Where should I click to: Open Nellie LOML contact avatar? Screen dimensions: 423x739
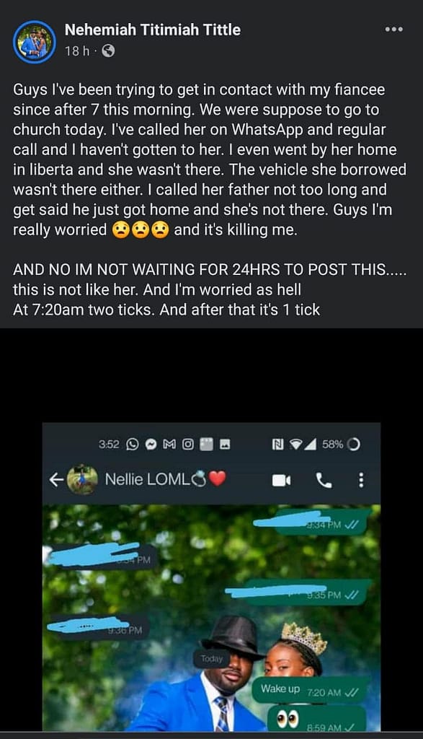[x=82, y=480]
